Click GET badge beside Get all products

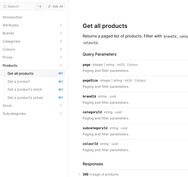pos(61,74)
